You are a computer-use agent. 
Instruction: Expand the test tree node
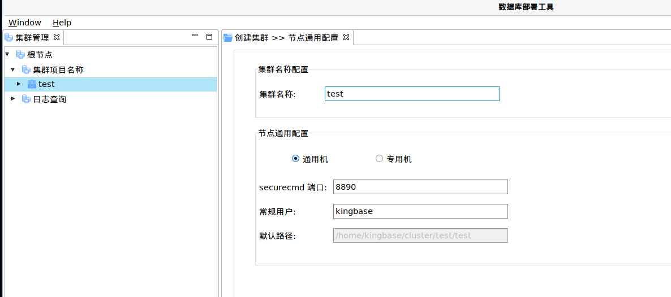[19, 84]
